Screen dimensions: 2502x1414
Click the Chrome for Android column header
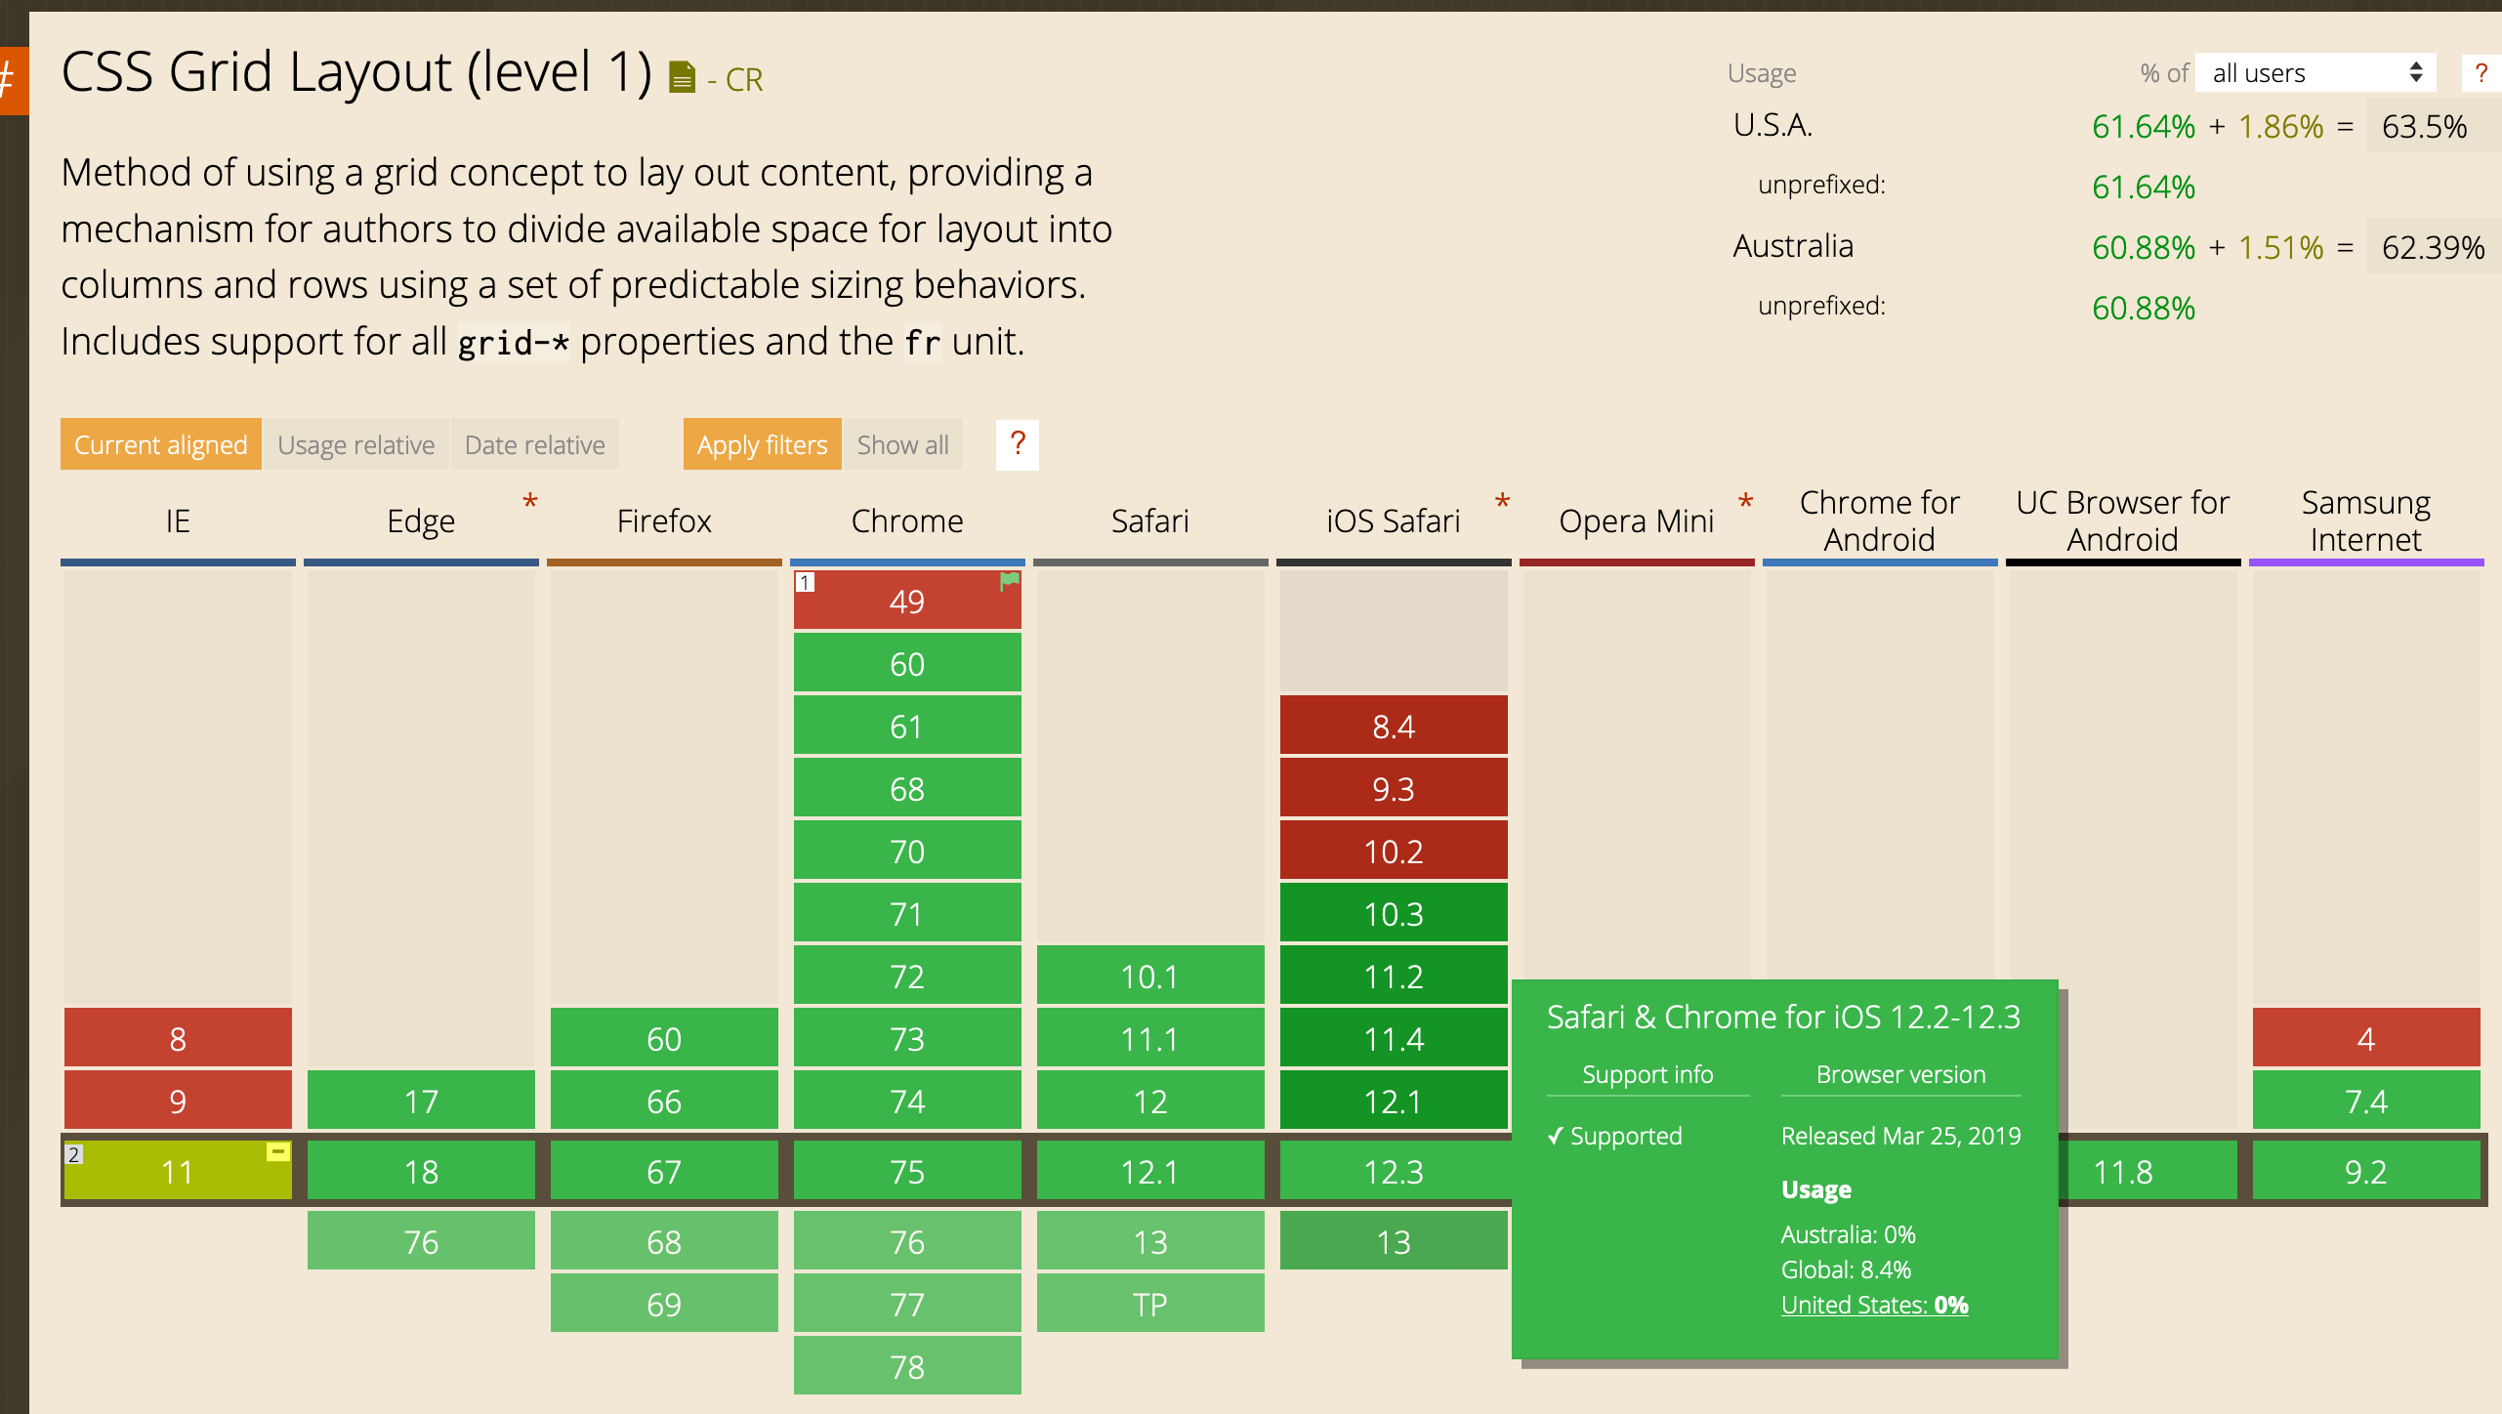pyautogui.click(x=1880, y=520)
